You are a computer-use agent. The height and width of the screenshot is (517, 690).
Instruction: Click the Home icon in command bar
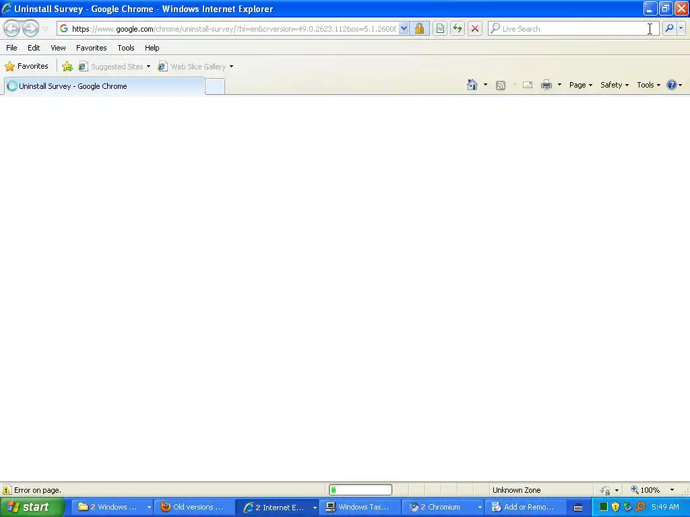(x=472, y=85)
